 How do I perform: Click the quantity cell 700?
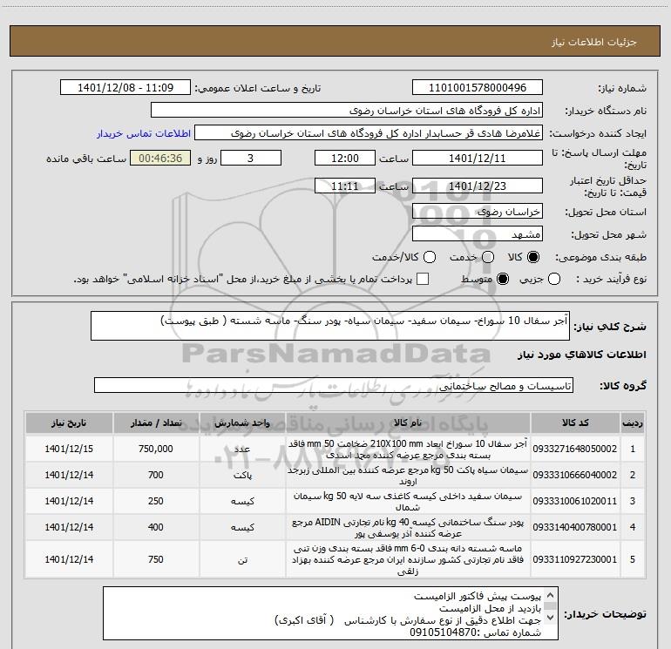tap(156, 475)
